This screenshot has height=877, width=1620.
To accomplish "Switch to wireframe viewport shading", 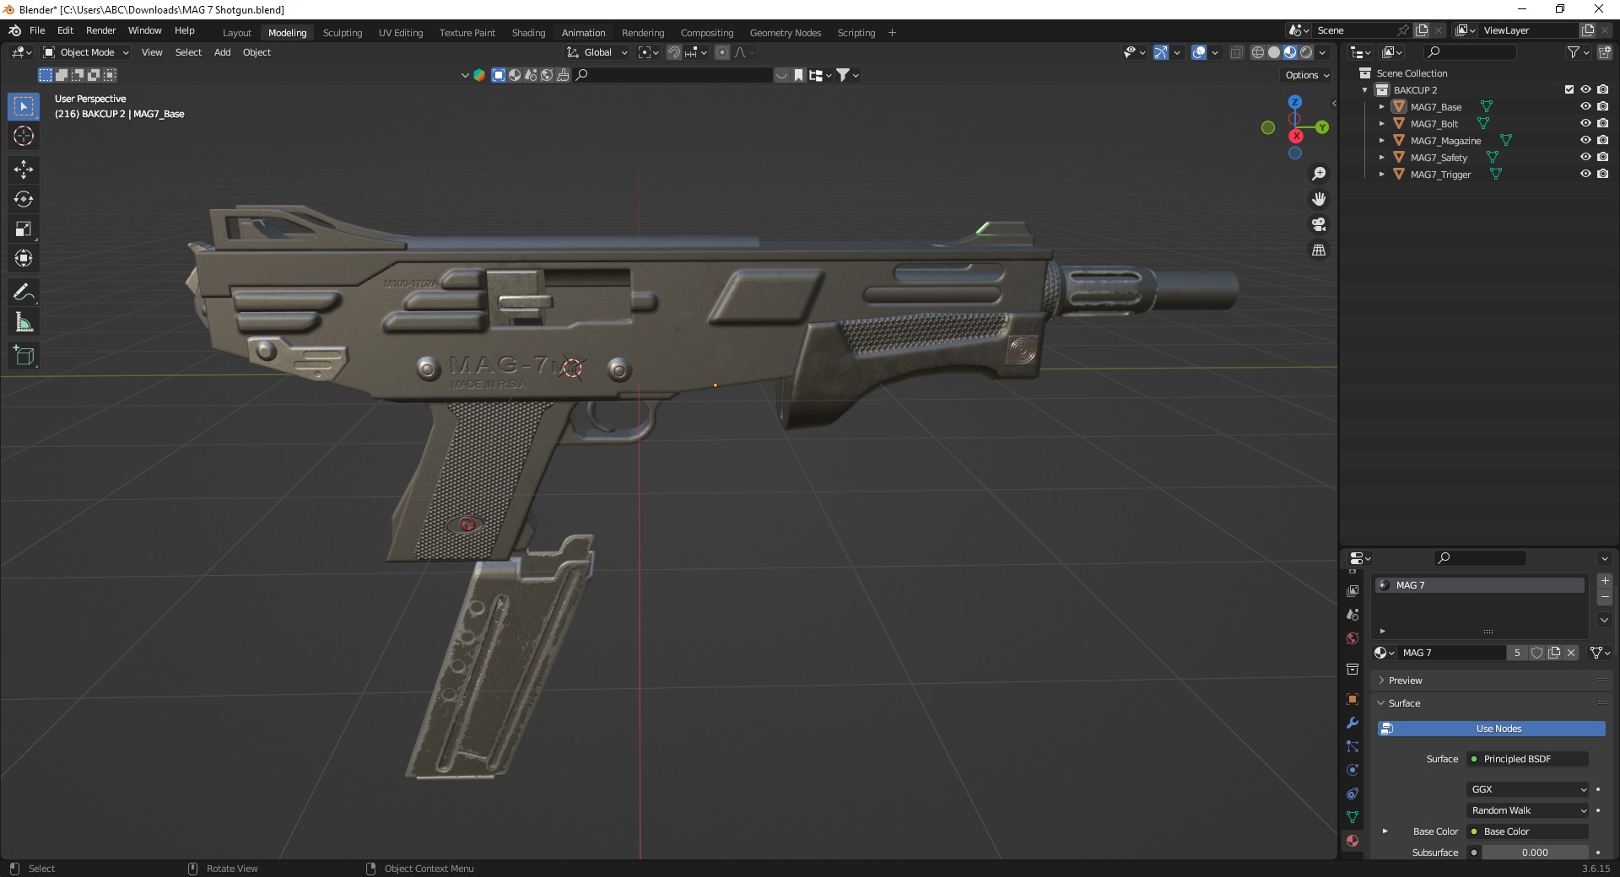I will (x=1258, y=52).
